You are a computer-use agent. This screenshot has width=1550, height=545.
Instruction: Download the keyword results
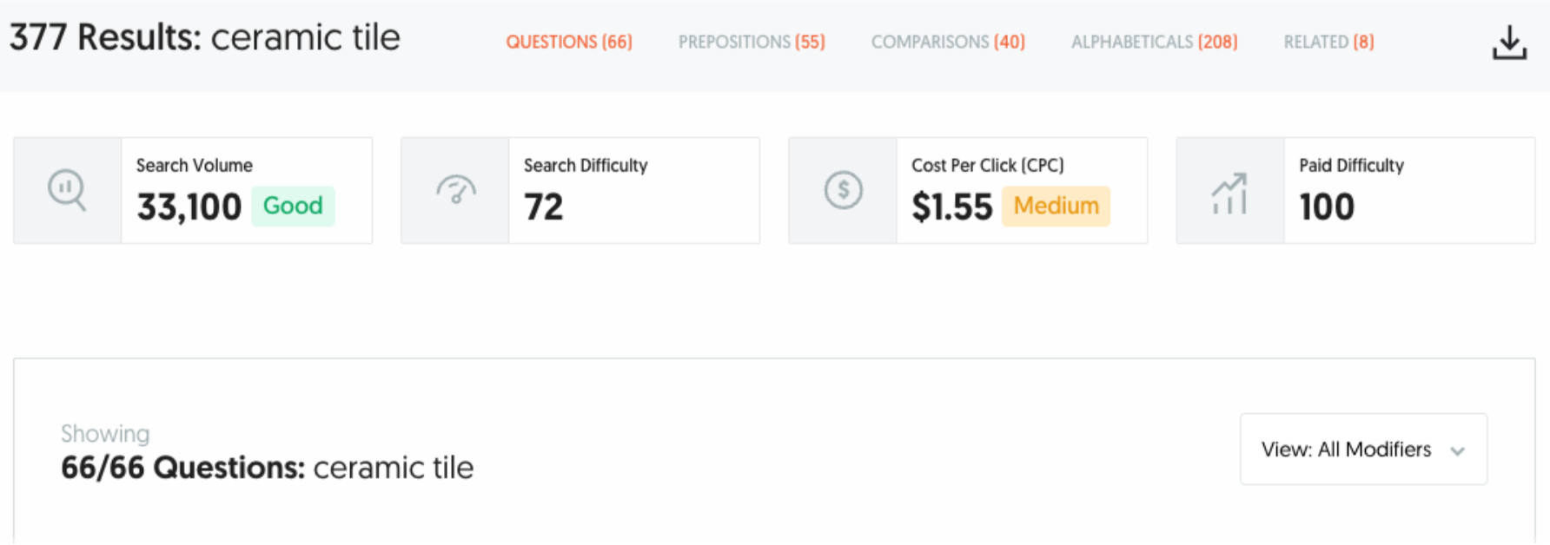(1509, 43)
